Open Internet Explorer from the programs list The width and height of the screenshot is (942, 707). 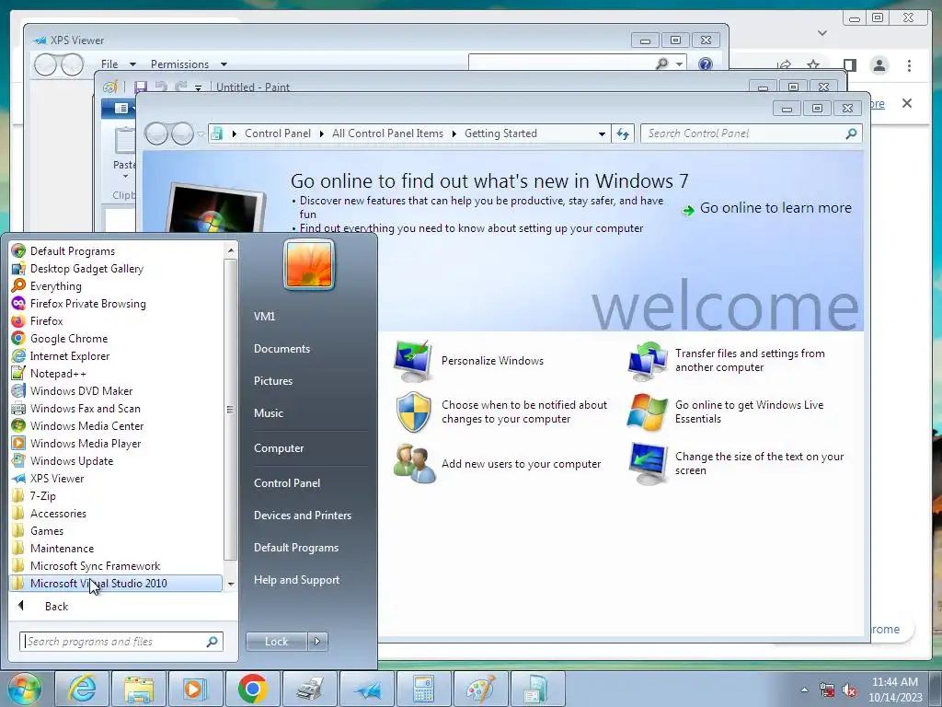tap(70, 356)
